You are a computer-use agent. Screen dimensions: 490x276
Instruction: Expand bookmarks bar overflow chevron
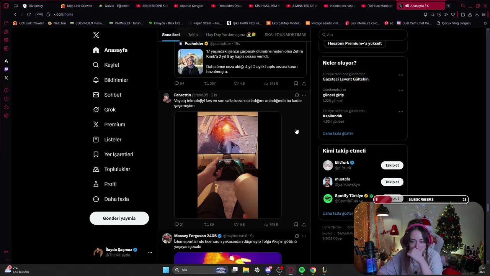(x=485, y=23)
